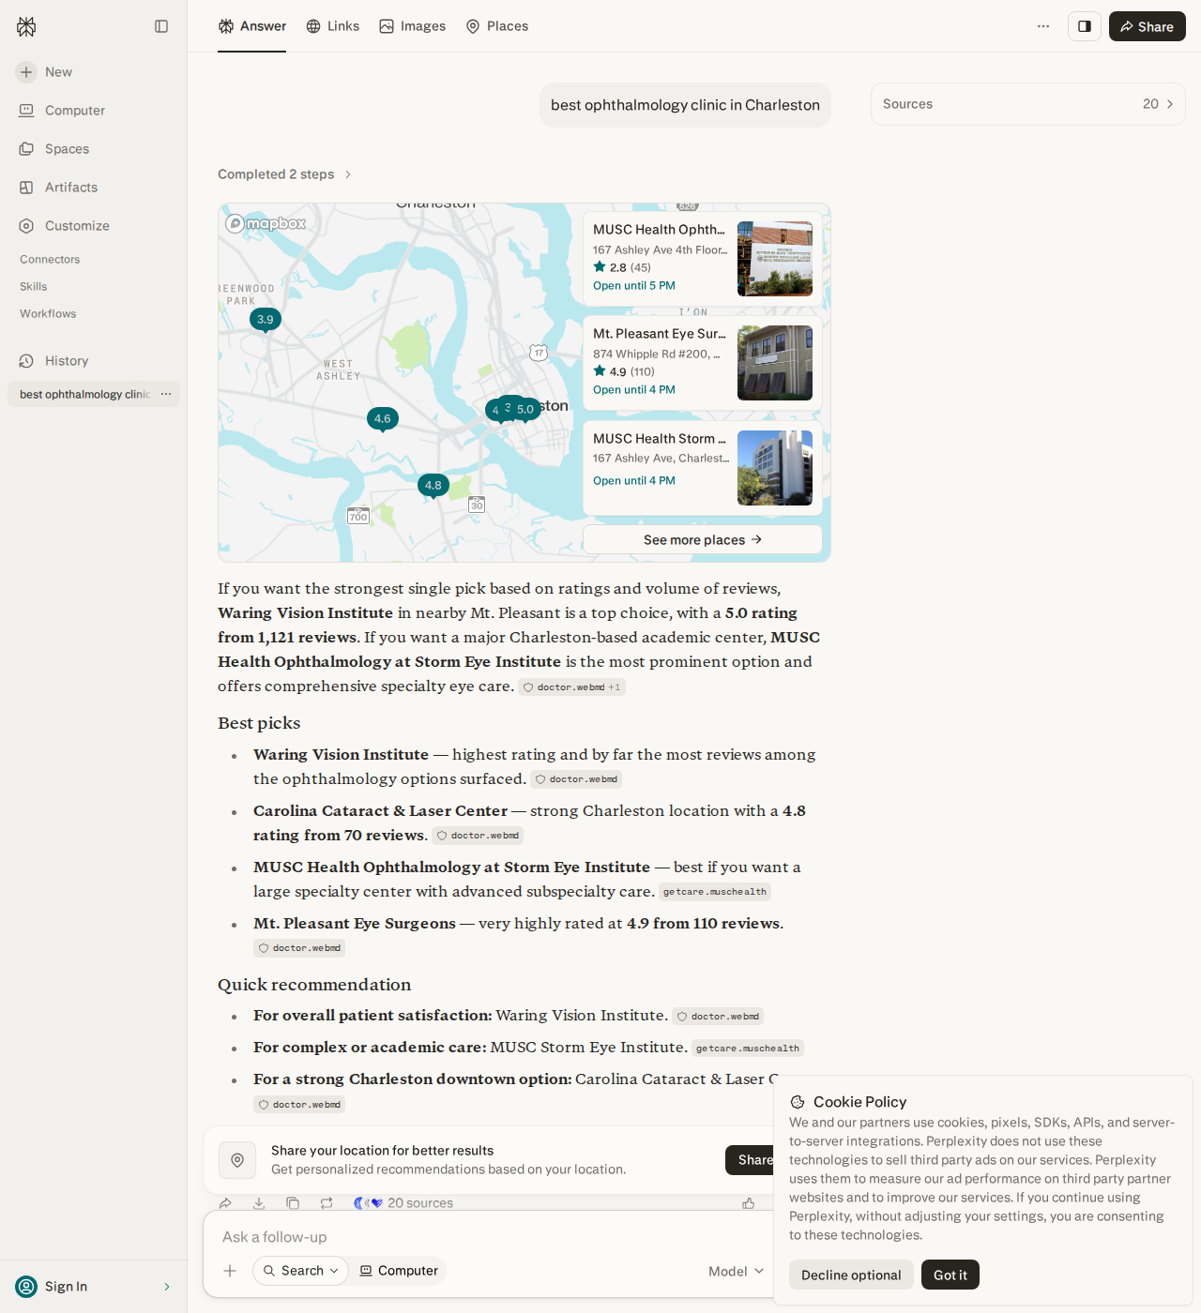Image resolution: width=1201 pixels, height=1313 pixels.
Task: Click the thumbs up icon
Action: [x=749, y=1203]
